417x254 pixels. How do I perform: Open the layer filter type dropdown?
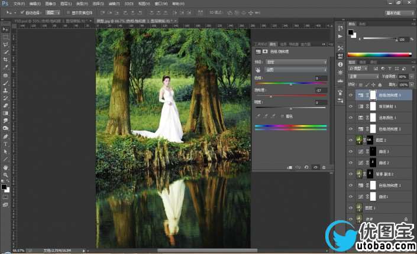358,69
